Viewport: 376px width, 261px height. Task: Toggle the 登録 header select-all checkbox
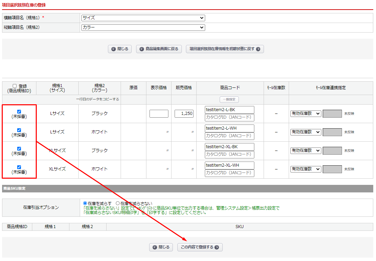(x=14, y=86)
